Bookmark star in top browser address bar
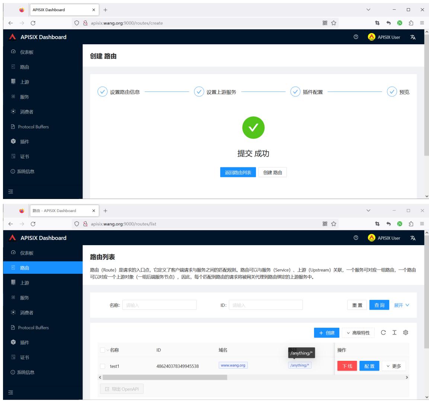 tap(333, 23)
